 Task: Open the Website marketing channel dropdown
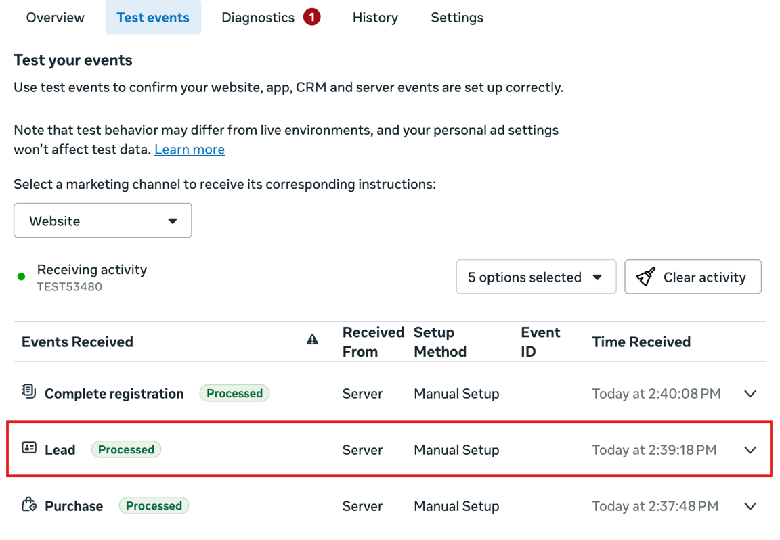[103, 221]
